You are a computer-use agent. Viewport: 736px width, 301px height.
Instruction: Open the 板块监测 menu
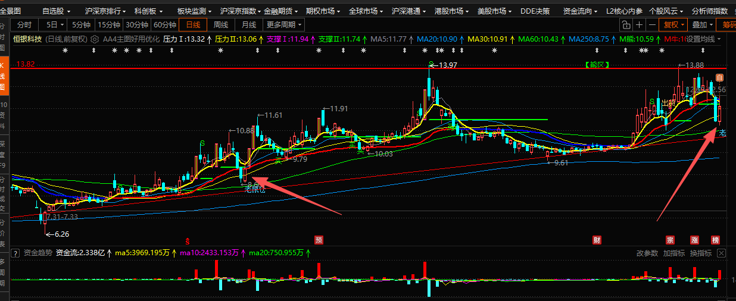pyautogui.click(x=194, y=11)
